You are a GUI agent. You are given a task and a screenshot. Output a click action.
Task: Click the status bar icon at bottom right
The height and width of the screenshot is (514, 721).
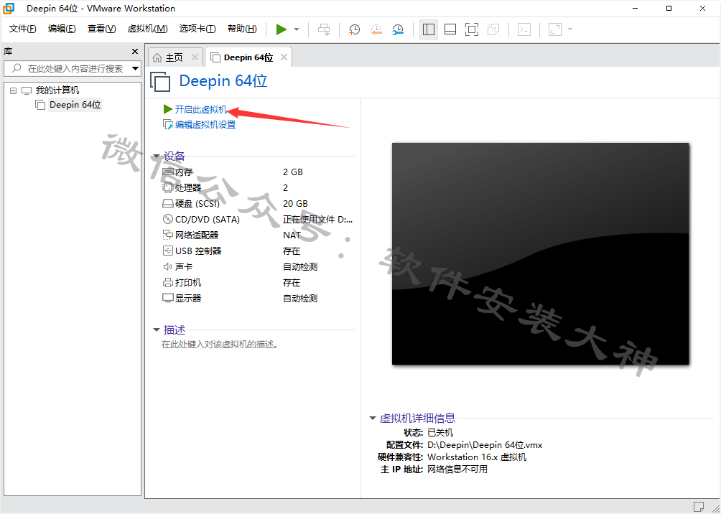[x=699, y=507]
